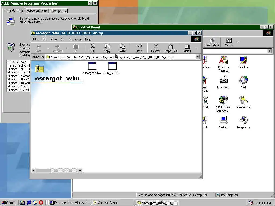Select InstallShield entry in program list

18,65
